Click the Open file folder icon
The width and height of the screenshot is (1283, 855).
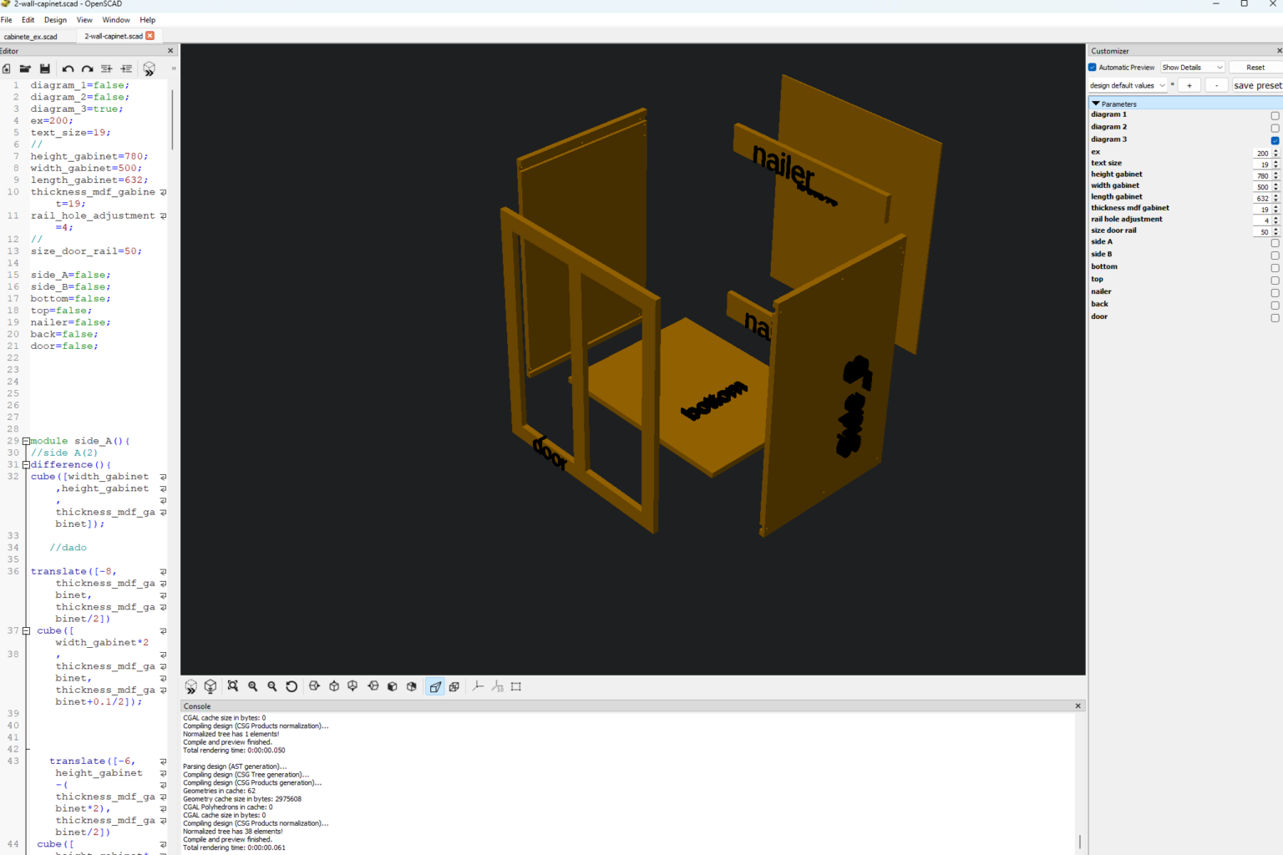[x=25, y=68]
